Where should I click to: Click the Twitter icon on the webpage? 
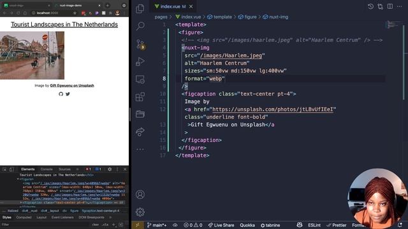tap(68, 94)
